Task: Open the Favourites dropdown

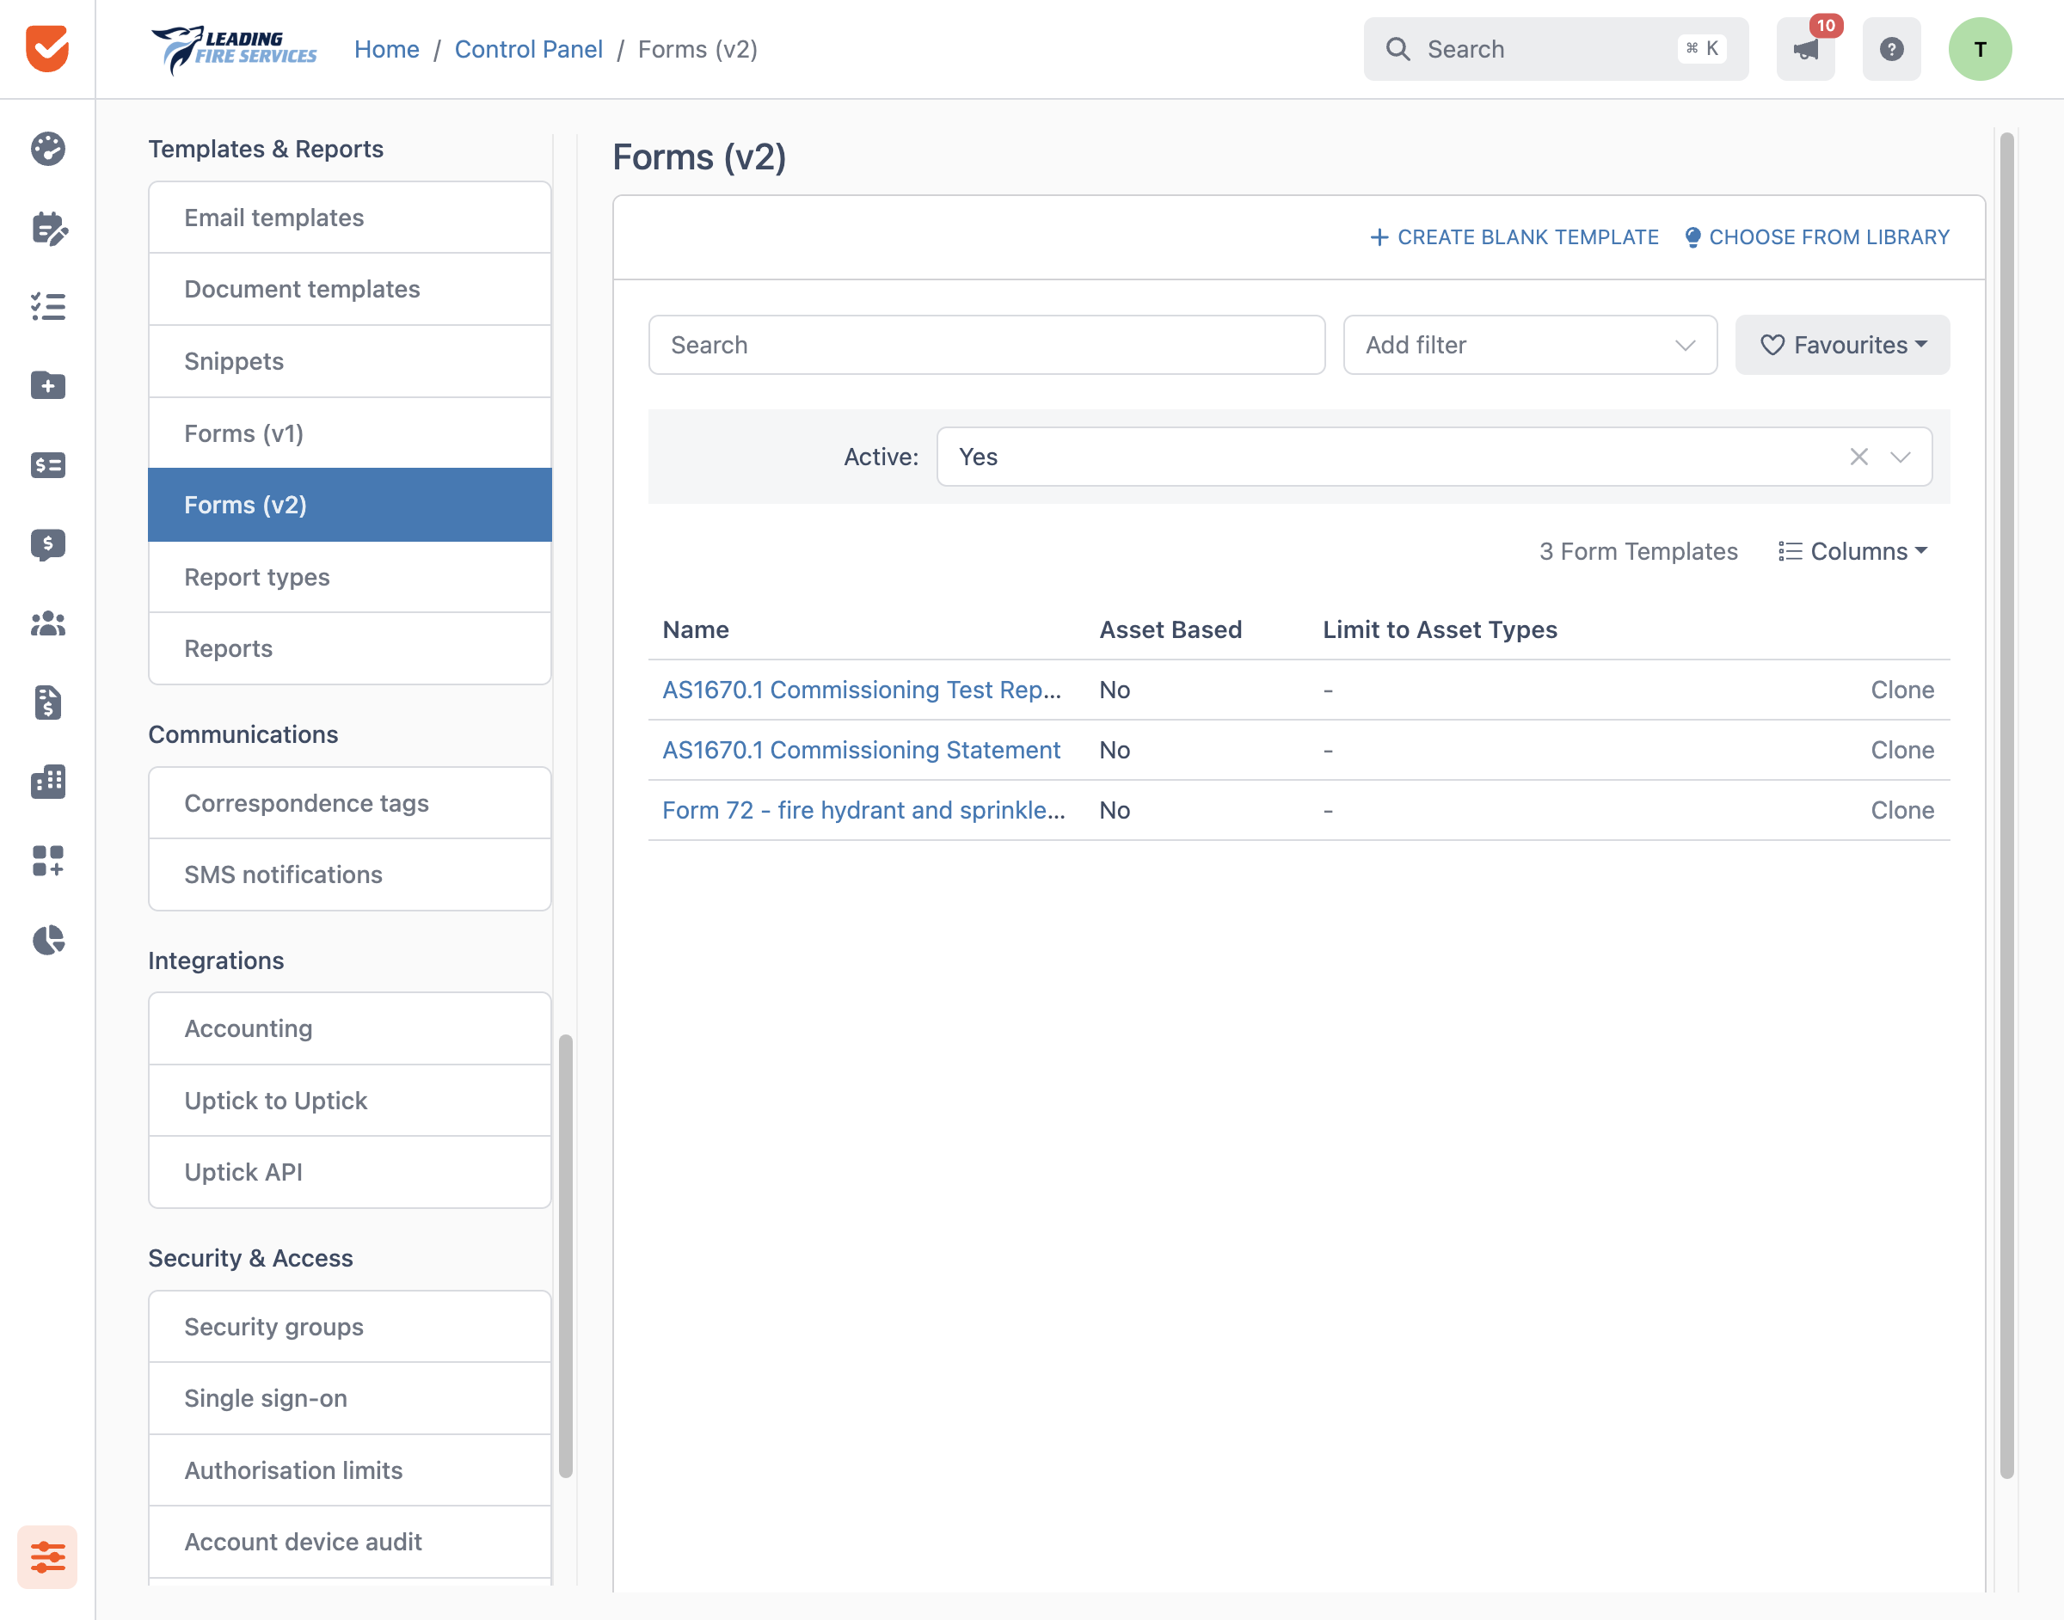Action: 1842,346
